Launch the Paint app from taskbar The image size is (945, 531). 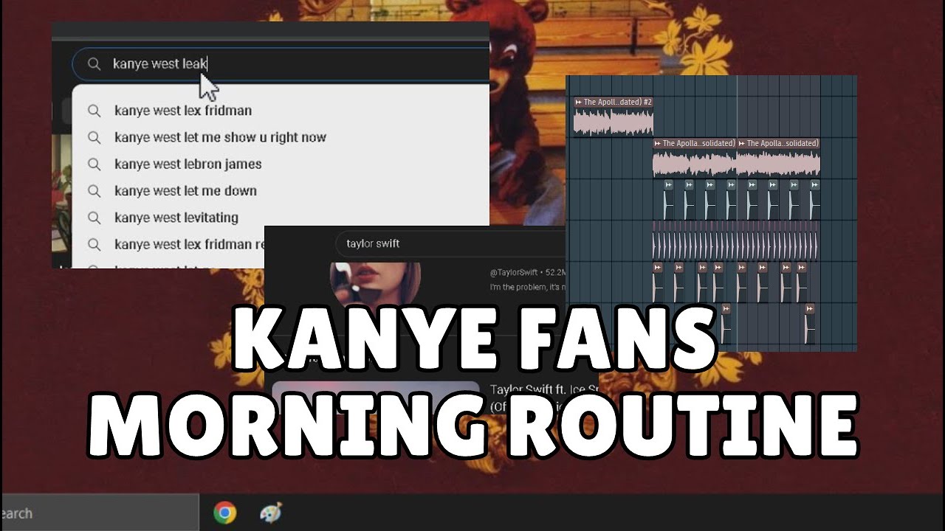point(271,513)
